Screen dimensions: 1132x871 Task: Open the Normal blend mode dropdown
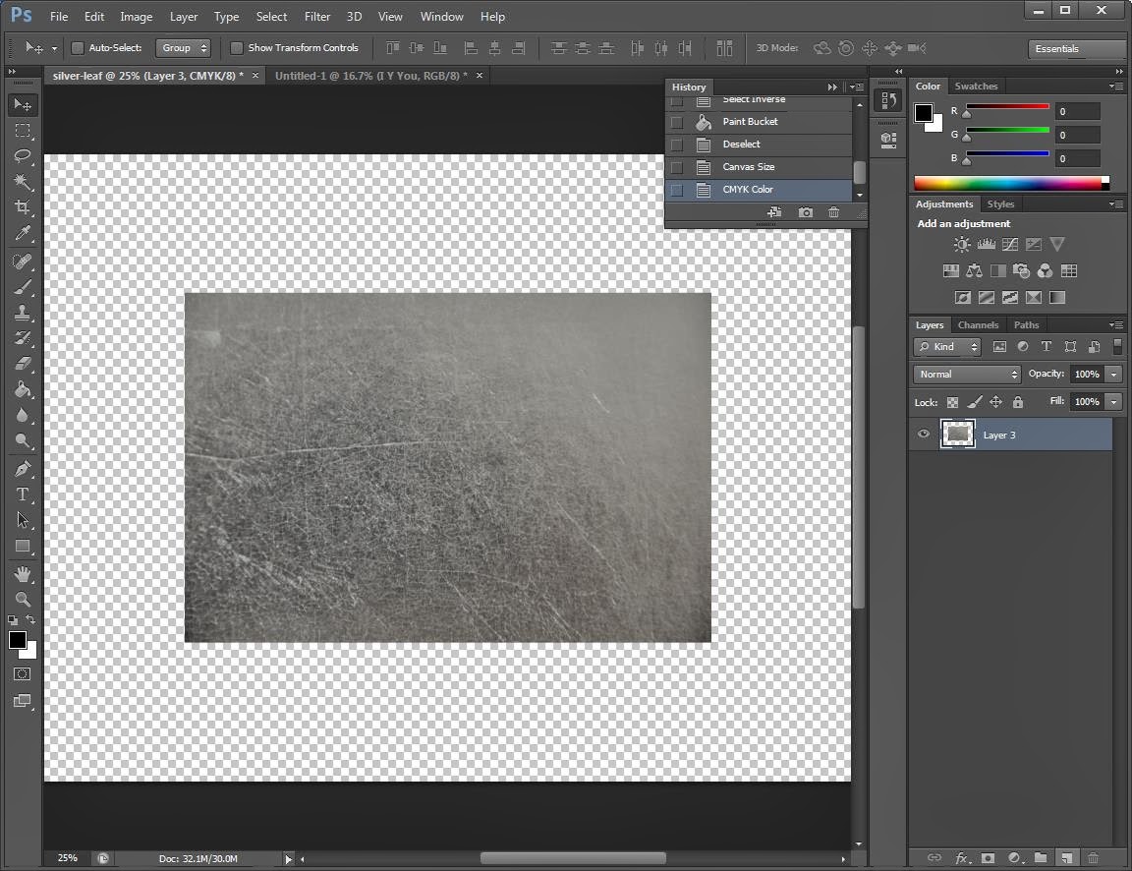(967, 375)
